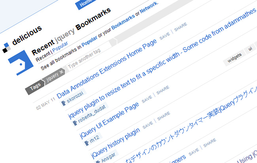Remove the jquery tag with the x icon
257x163 pixels.
(61, 72)
